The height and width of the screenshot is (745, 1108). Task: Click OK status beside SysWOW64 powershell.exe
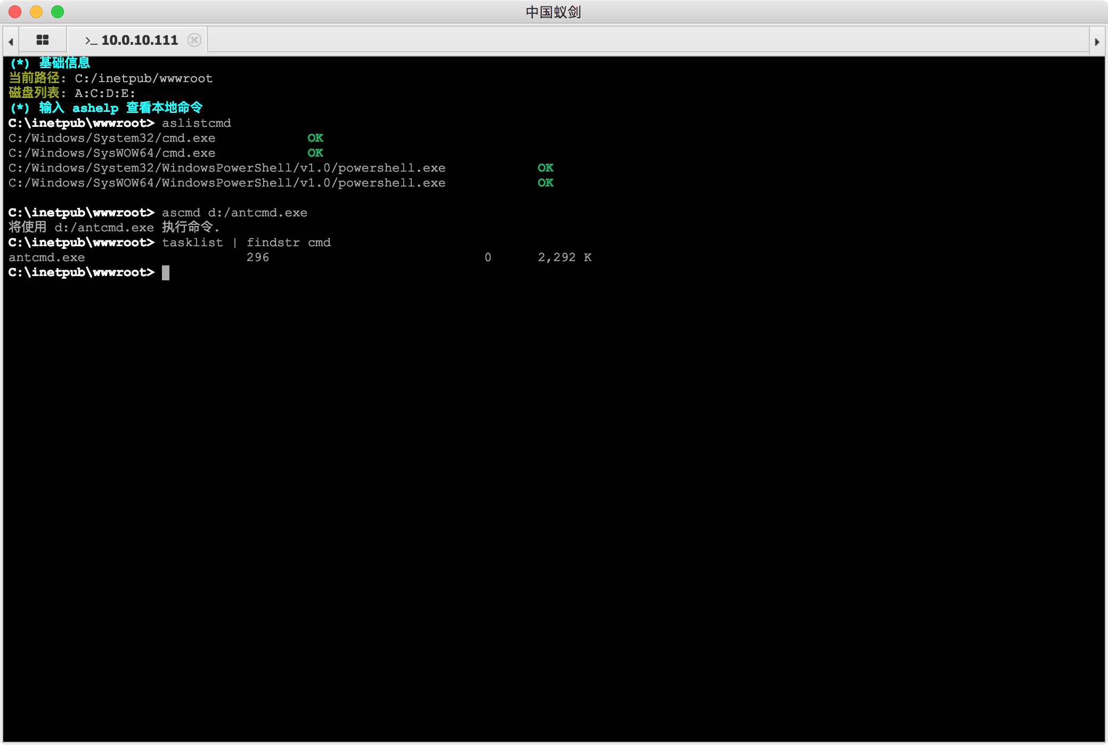pos(545,183)
